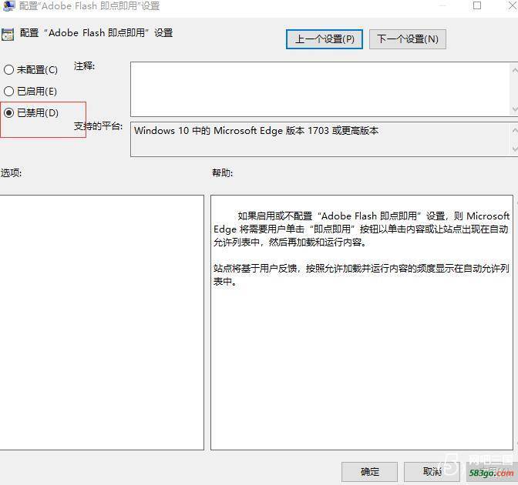Click the empty 选项 options pane
The width and height of the screenshot is (518, 485).
102,323
